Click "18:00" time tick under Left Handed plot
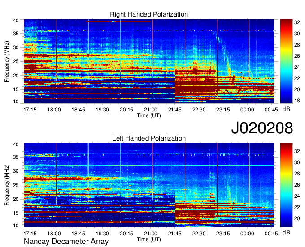The image size is (305, 247). (54, 234)
